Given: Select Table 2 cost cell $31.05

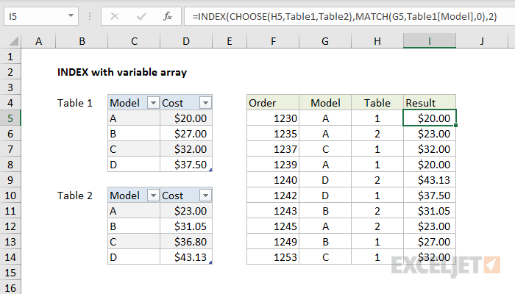Looking at the screenshot, I should (186, 226).
